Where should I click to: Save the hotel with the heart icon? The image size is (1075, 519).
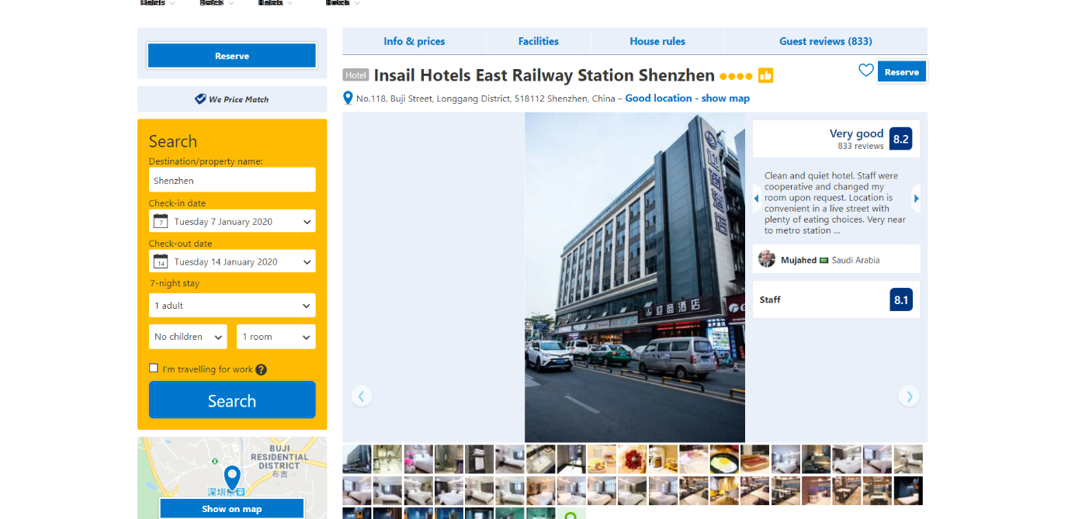(x=866, y=71)
